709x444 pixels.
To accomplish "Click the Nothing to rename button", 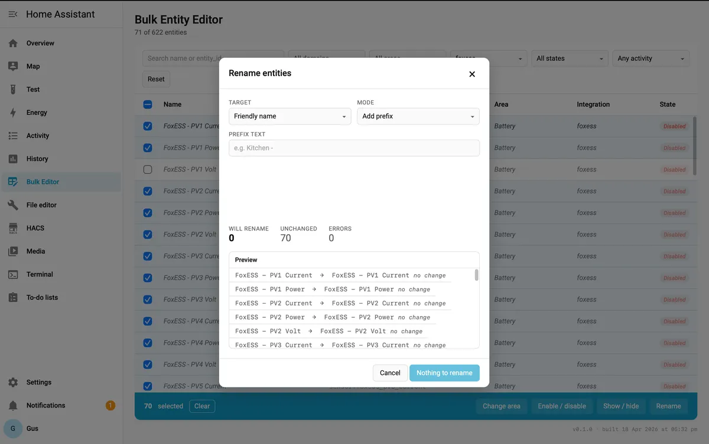I will click(444, 373).
